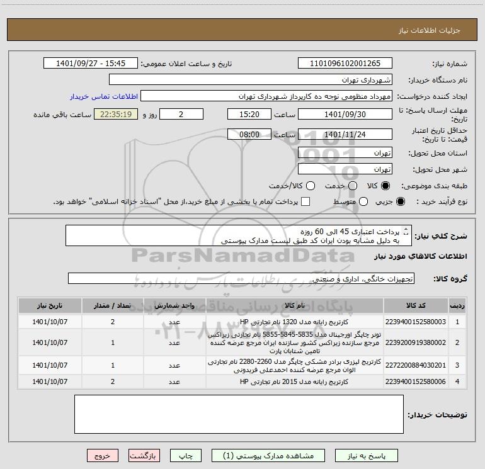
Task: Click the remaining time field 22:35:19
Action: click(116, 114)
